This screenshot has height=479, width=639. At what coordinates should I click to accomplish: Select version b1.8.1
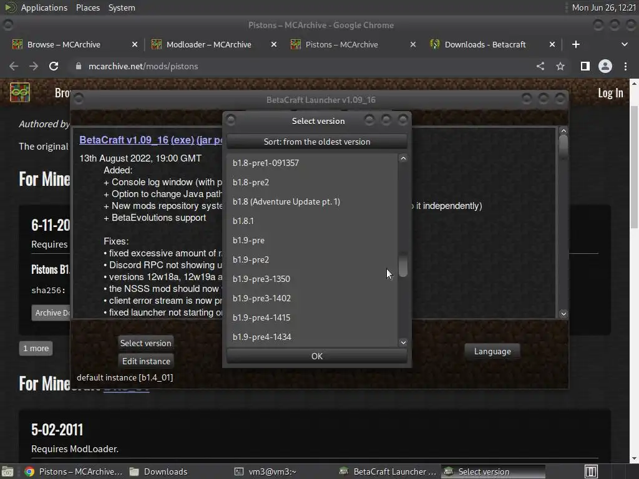[312, 221]
